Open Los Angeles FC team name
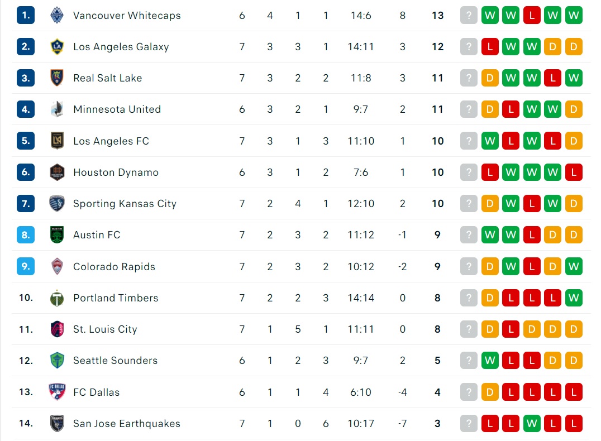 tap(111, 141)
